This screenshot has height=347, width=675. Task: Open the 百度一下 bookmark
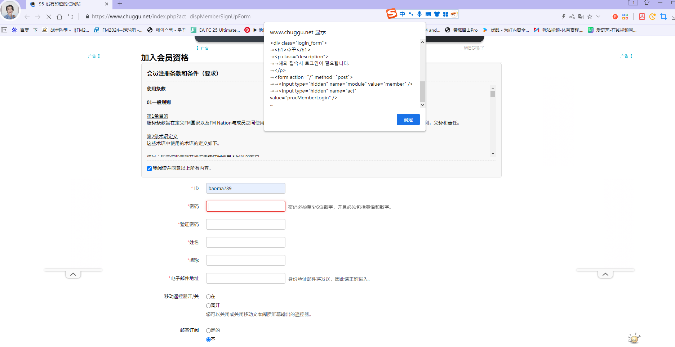(x=25, y=30)
